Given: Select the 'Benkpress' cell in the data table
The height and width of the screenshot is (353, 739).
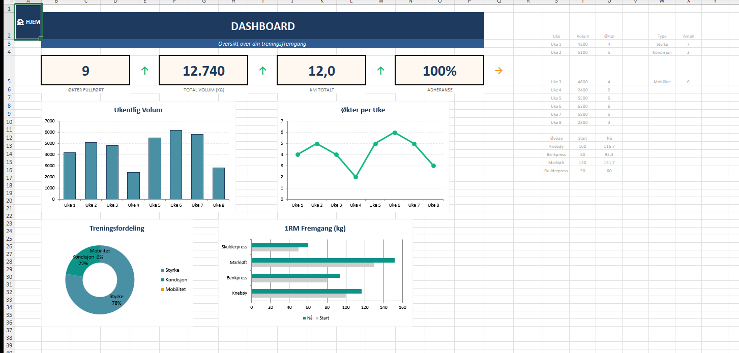Looking at the screenshot, I should (x=556, y=154).
